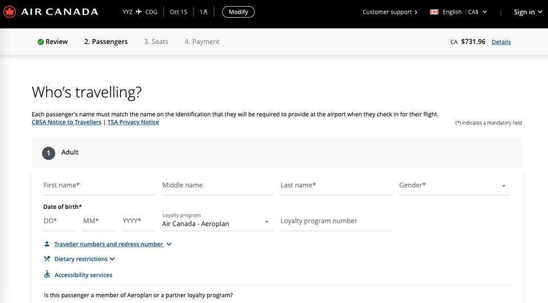The width and height of the screenshot is (548, 303).
Task: Click the Middle name field
Action: (217, 186)
